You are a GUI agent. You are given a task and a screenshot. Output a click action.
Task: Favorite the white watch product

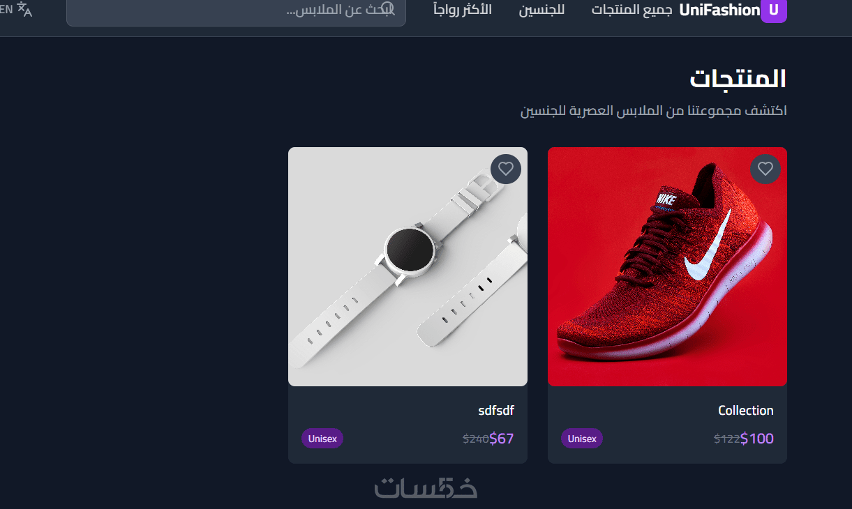506,169
